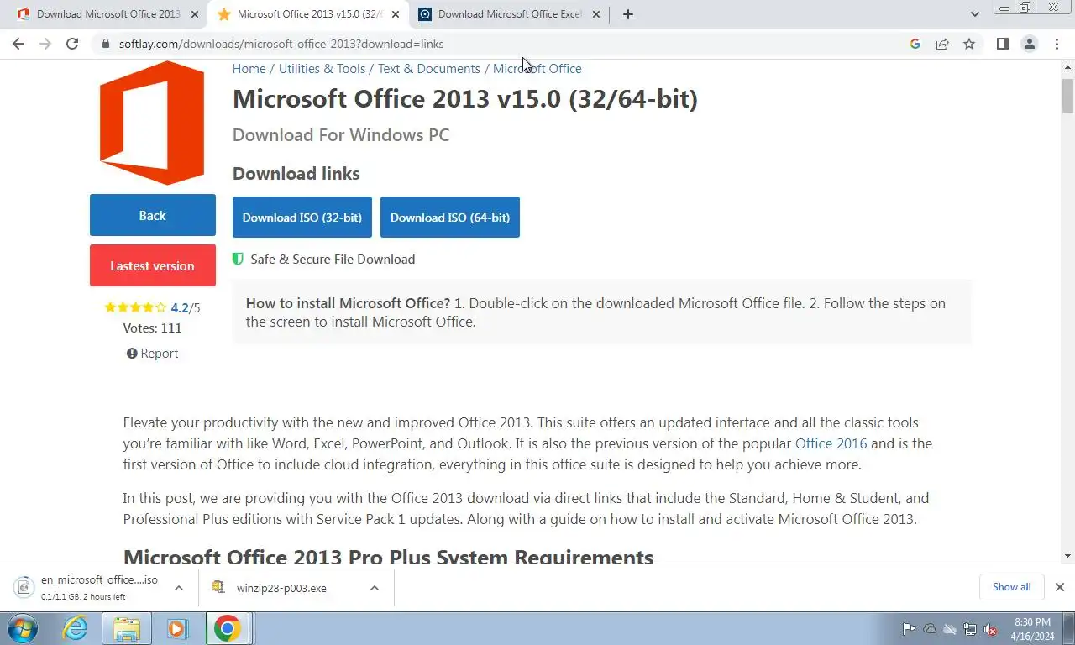Close the Download Microsoft Office 2013 tab
Viewport: 1075px width, 645px height.
pos(195,14)
